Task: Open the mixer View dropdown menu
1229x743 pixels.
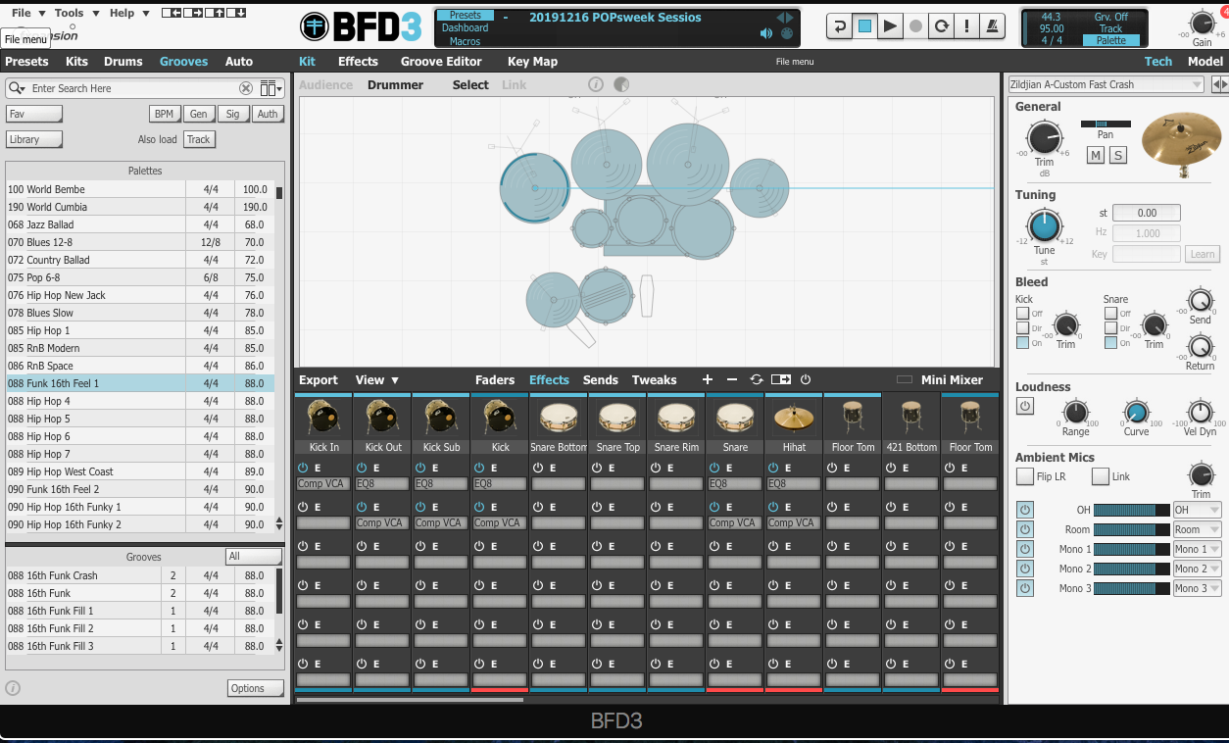Action: click(x=377, y=379)
